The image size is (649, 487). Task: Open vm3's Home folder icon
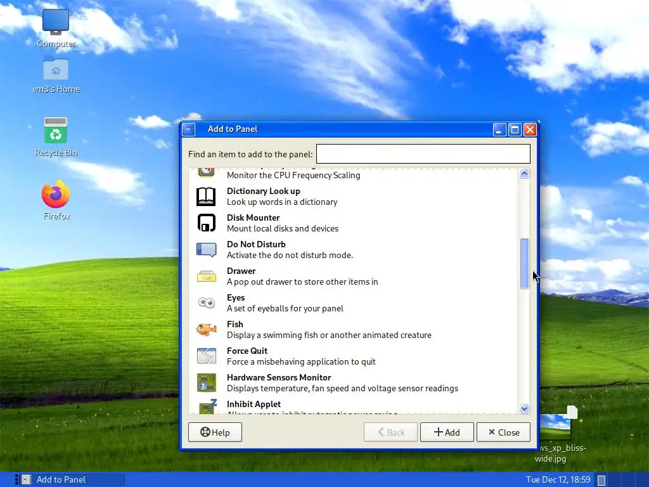tap(56, 68)
